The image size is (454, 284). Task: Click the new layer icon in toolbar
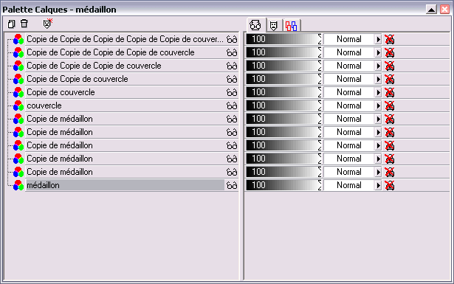[11, 24]
